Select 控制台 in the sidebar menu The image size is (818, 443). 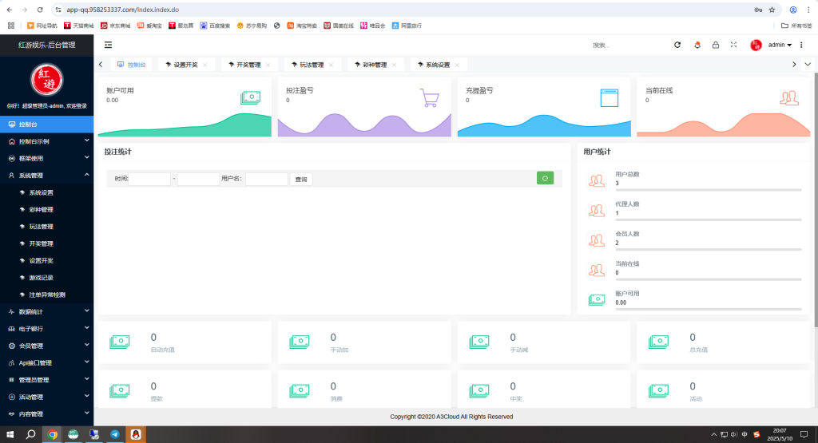[x=46, y=125]
